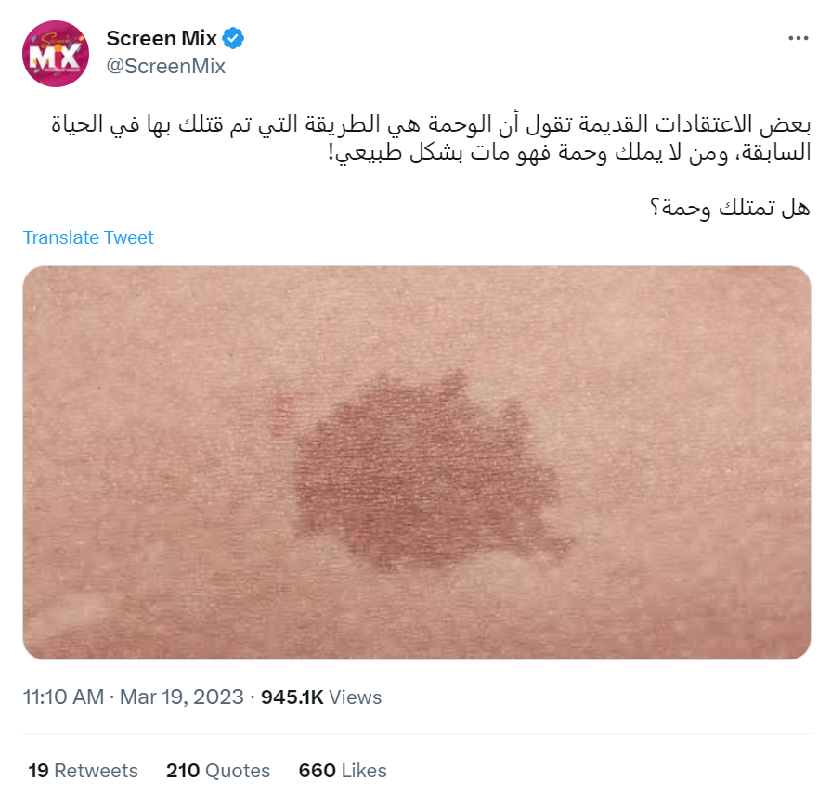Image resolution: width=831 pixels, height=793 pixels.
Task: Open the Mar 19, 2023 date link
Action: [181, 697]
